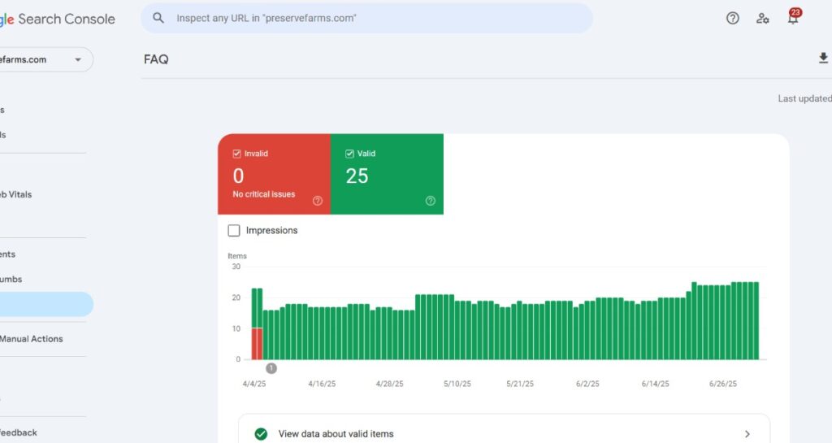832x443 pixels.
Task: Click the Items axis label
Action: [x=237, y=256]
